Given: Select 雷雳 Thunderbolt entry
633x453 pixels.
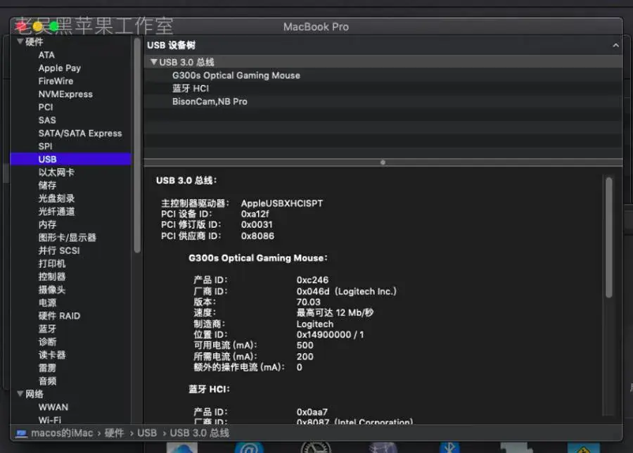Looking at the screenshot, I should coord(47,368).
